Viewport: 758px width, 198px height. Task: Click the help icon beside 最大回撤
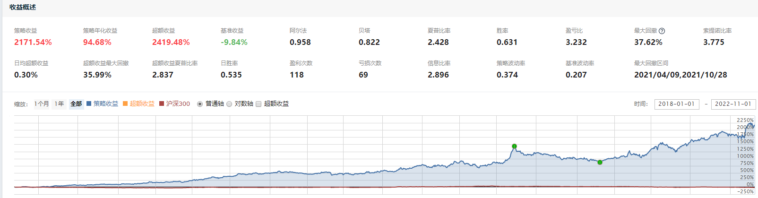click(x=662, y=31)
